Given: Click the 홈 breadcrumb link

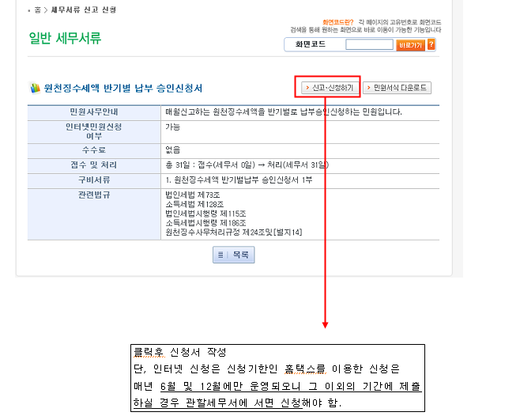Looking at the screenshot, I should coord(37,9).
